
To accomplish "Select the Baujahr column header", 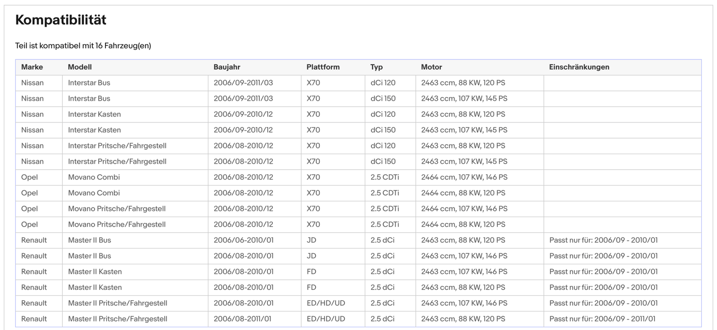I will (227, 67).
